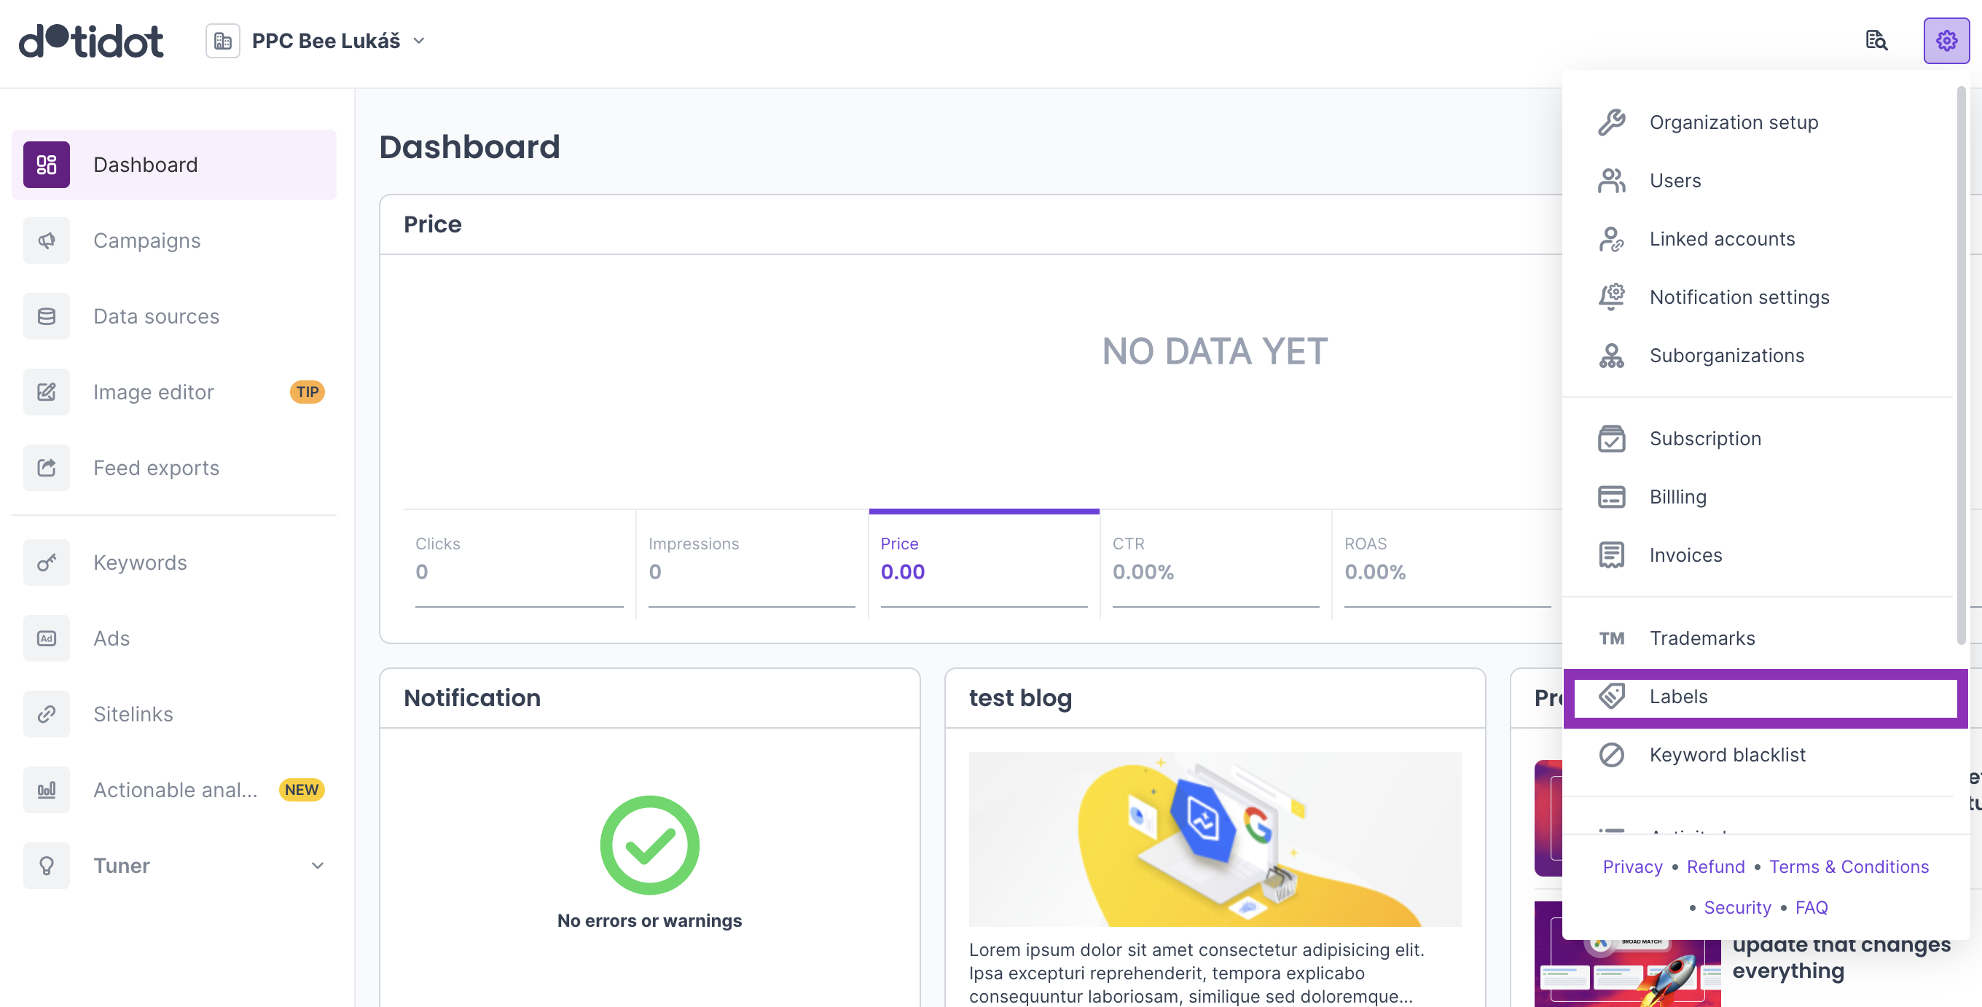
Task: Click the Feed exports icon
Action: point(46,468)
